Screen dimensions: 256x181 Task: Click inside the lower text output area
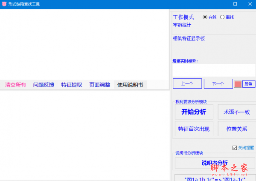coord(84,135)
